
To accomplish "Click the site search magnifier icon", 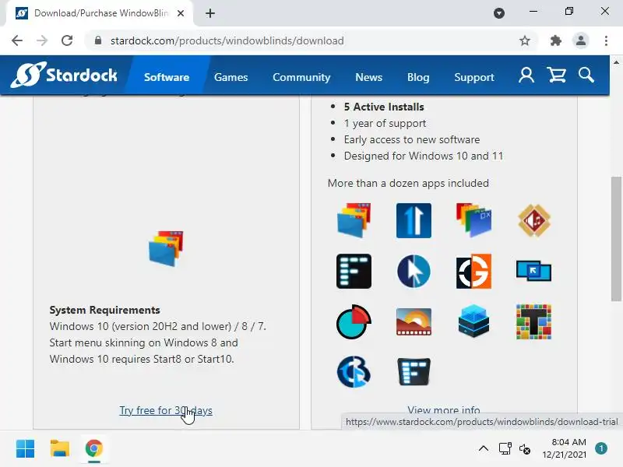I will click(x=586, y=75).
